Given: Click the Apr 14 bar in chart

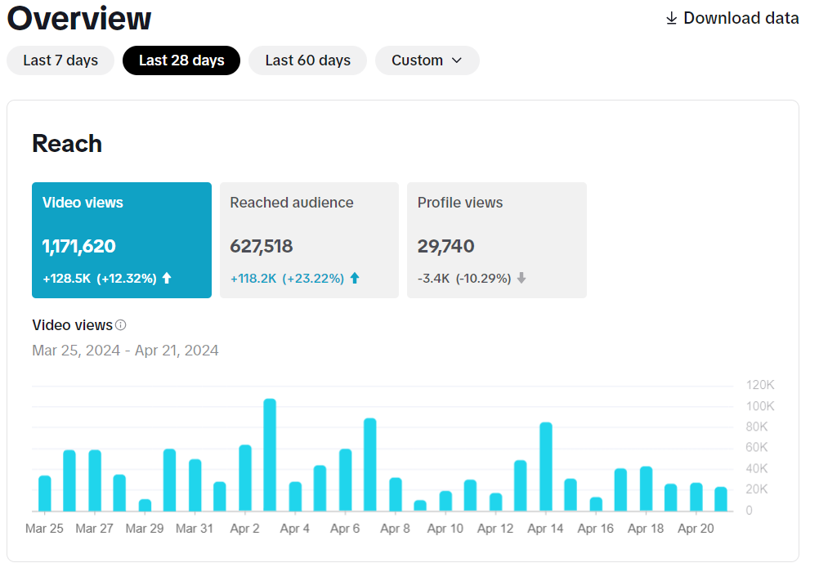Looking at the screenshot, I should coord(546,467).
